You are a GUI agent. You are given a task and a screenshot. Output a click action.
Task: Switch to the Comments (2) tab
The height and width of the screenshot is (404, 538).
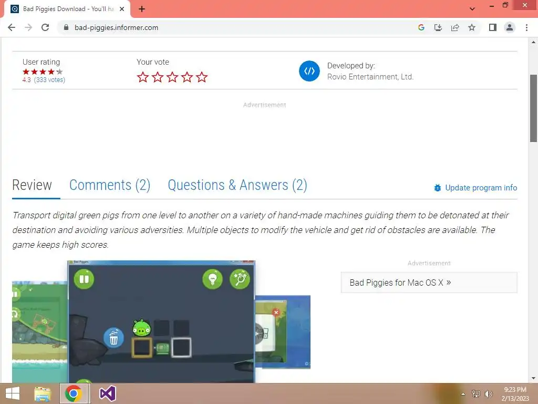110,185
